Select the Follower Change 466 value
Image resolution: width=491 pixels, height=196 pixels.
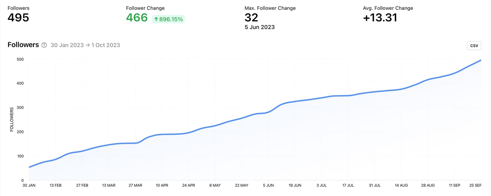136,18
